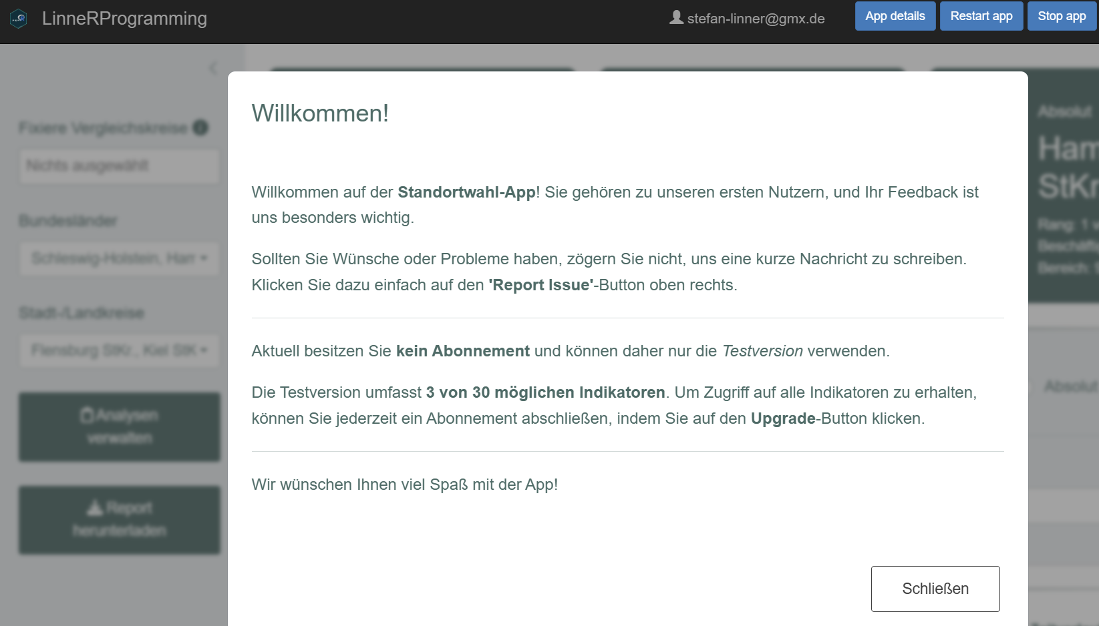Click the stefan-linner@gmx.de account label
This screenshot has width=1099, height=626.
(x=754, y=18)
